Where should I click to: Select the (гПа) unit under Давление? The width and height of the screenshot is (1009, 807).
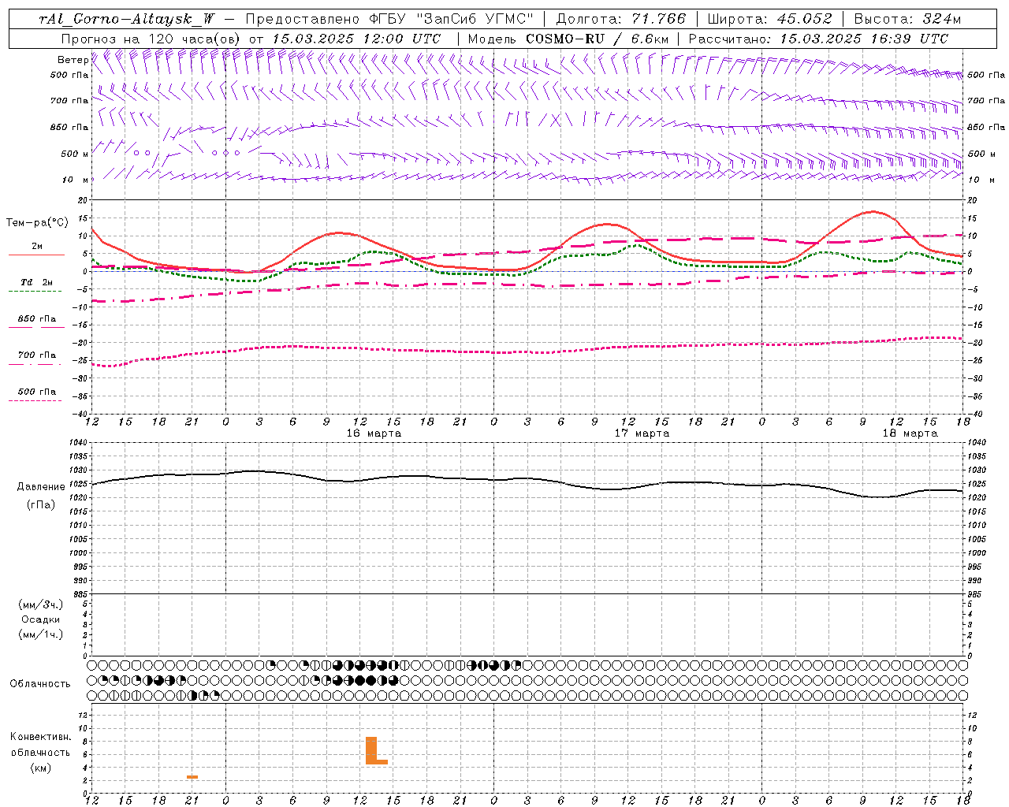[41, 504]
